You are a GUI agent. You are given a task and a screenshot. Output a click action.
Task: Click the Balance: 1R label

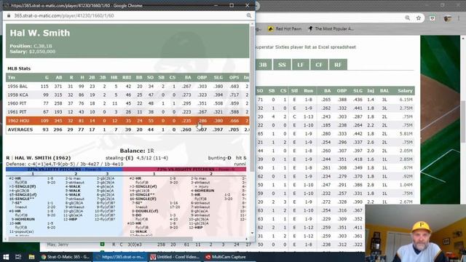[x=137, y=151]
